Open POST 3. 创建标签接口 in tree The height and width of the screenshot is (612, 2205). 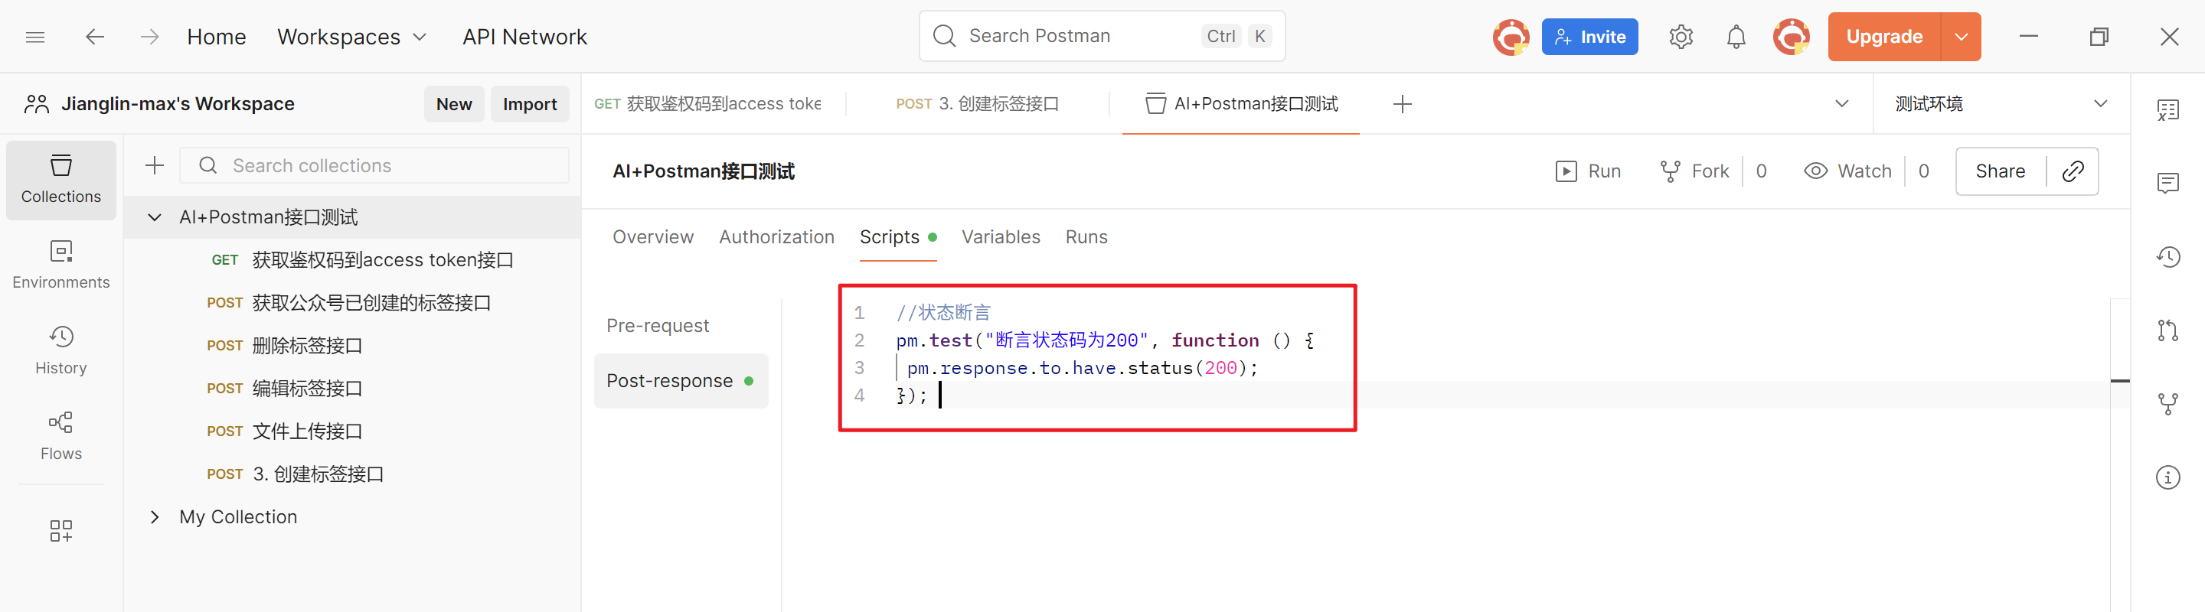pos(352,474)
